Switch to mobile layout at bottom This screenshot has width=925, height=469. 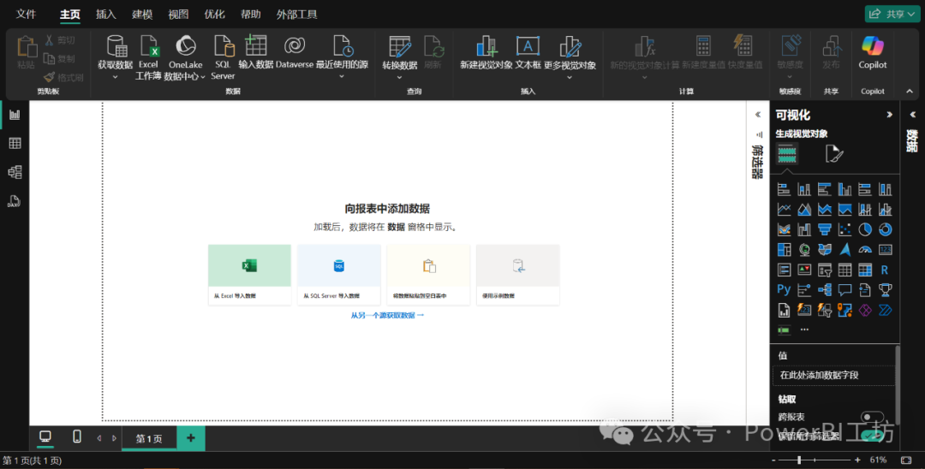77,437
